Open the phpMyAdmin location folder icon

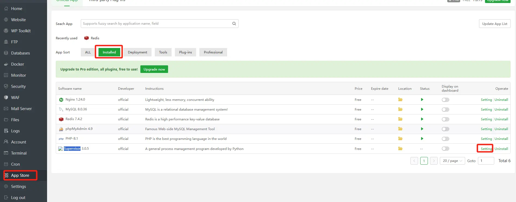click(400, 129)
